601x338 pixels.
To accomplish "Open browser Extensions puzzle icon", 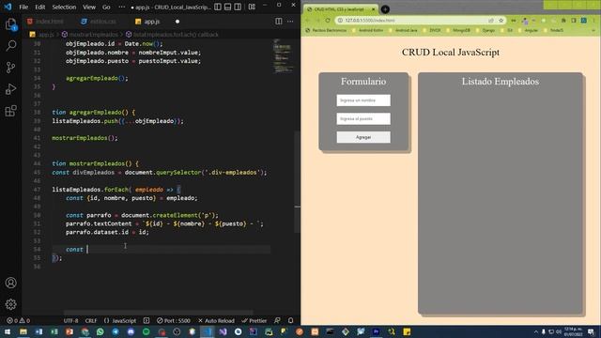I will [x=563, y=21].
